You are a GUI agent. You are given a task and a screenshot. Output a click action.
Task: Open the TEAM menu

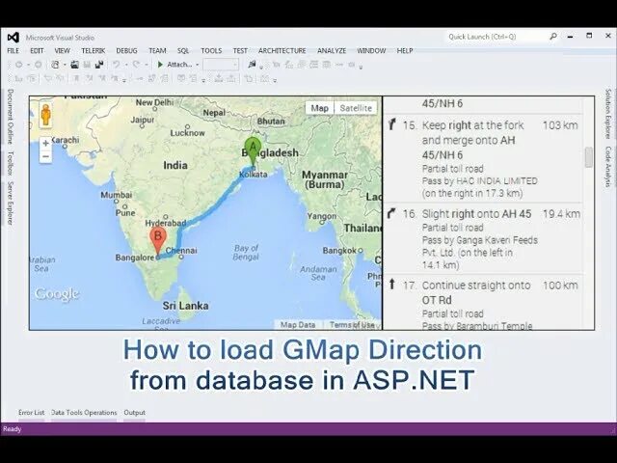(157, 51)
